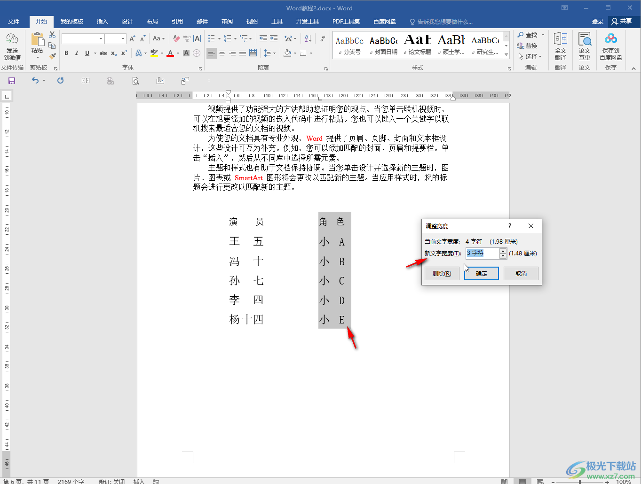This screenshot has width=641, height=484.
Task: Click the Cut scissors icon
Action: pos(52,35)
